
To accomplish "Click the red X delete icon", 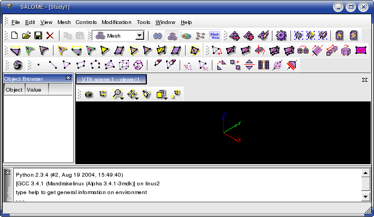I will click(x=50, y=36).
